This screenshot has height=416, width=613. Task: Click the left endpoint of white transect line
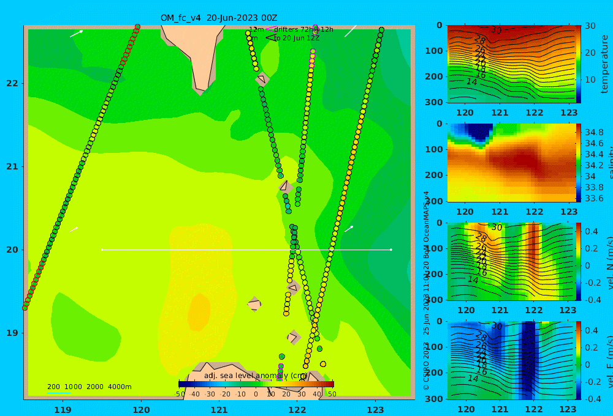coord(102,250)
